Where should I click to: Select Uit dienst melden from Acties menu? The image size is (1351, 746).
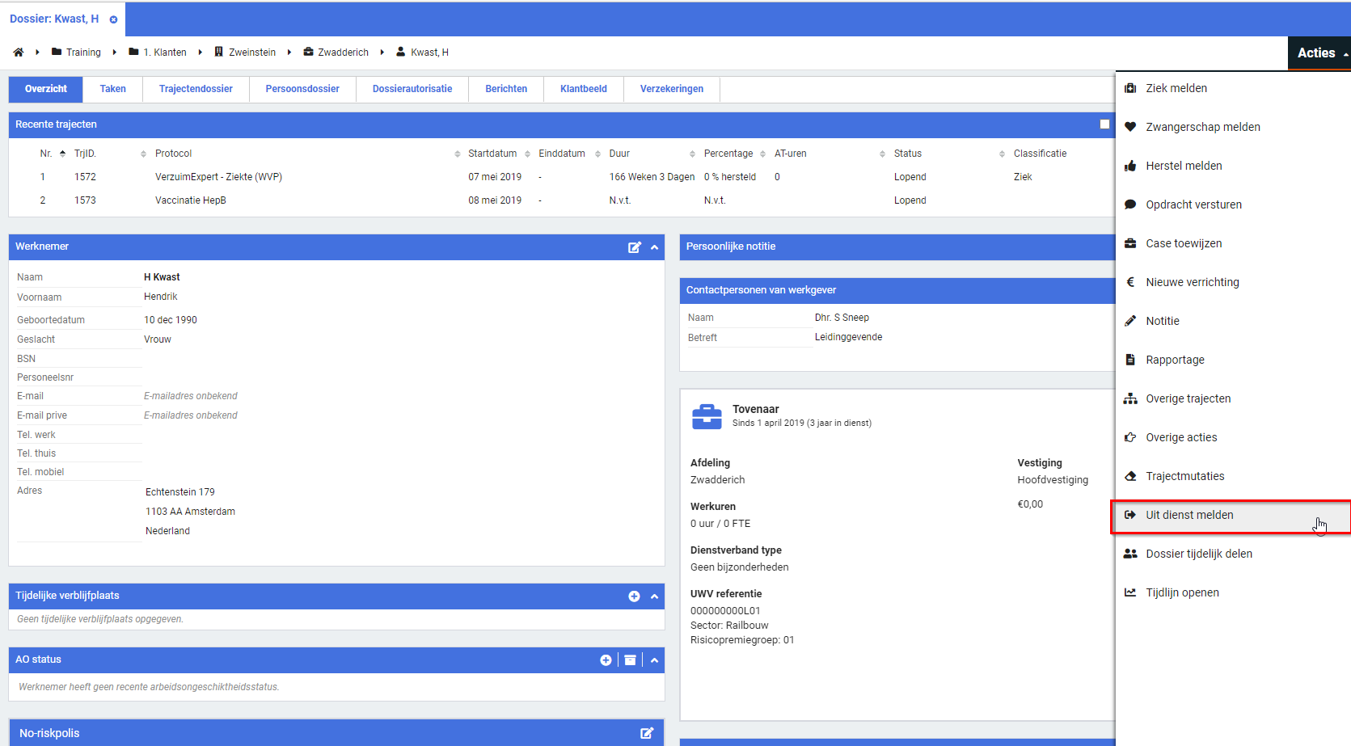click(1189, 516)
